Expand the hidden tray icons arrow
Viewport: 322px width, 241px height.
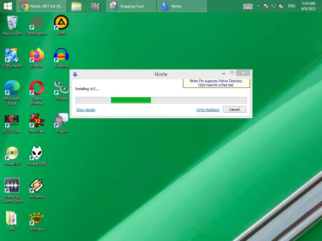[x=258, y=6]
